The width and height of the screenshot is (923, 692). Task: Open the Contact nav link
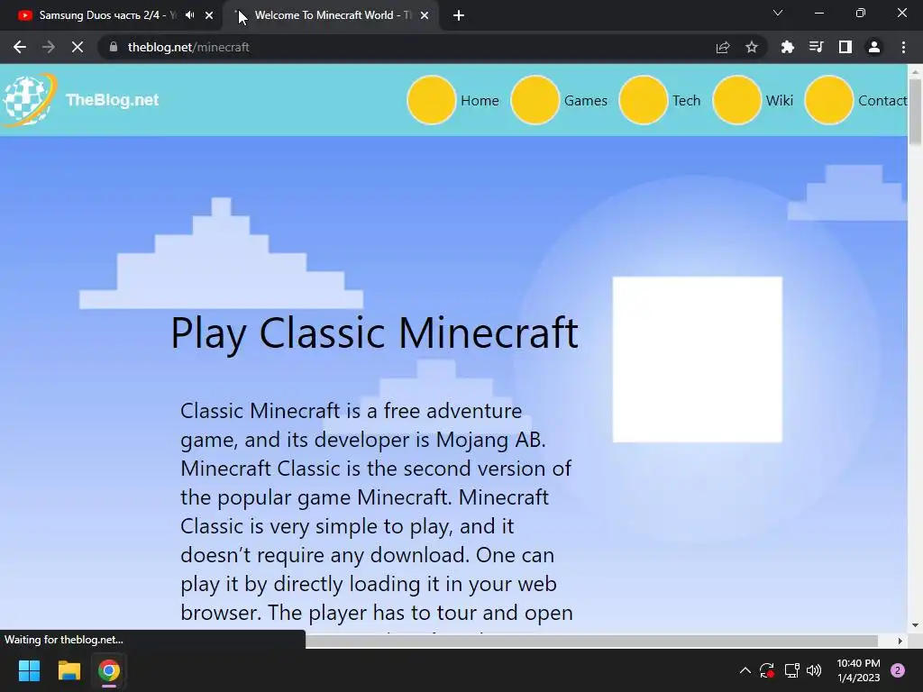pyautogui.click(x=882, y=101)
